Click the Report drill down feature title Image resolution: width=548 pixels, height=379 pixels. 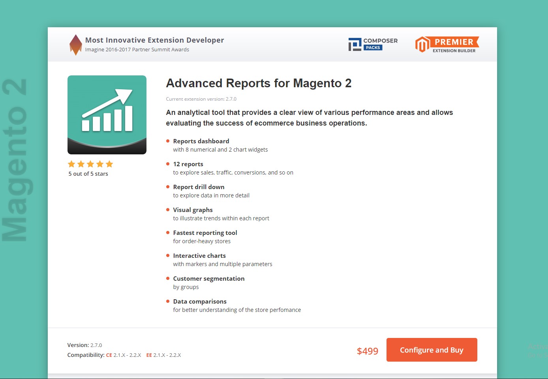[199, 187]
